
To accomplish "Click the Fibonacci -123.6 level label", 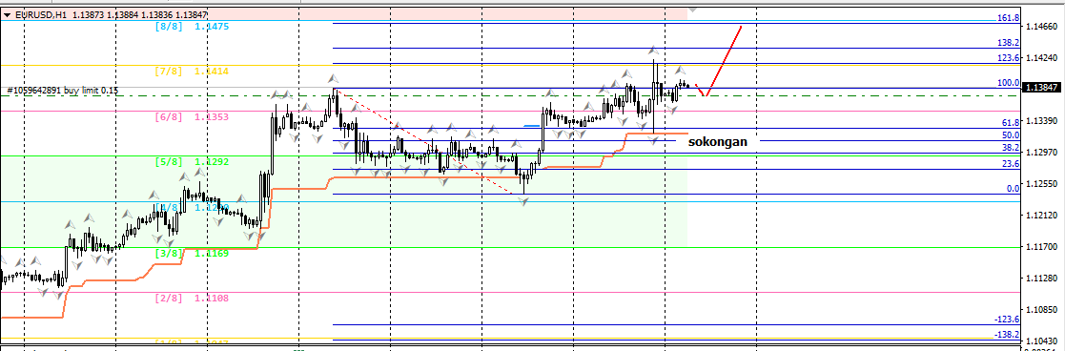I will (1007, 320).
